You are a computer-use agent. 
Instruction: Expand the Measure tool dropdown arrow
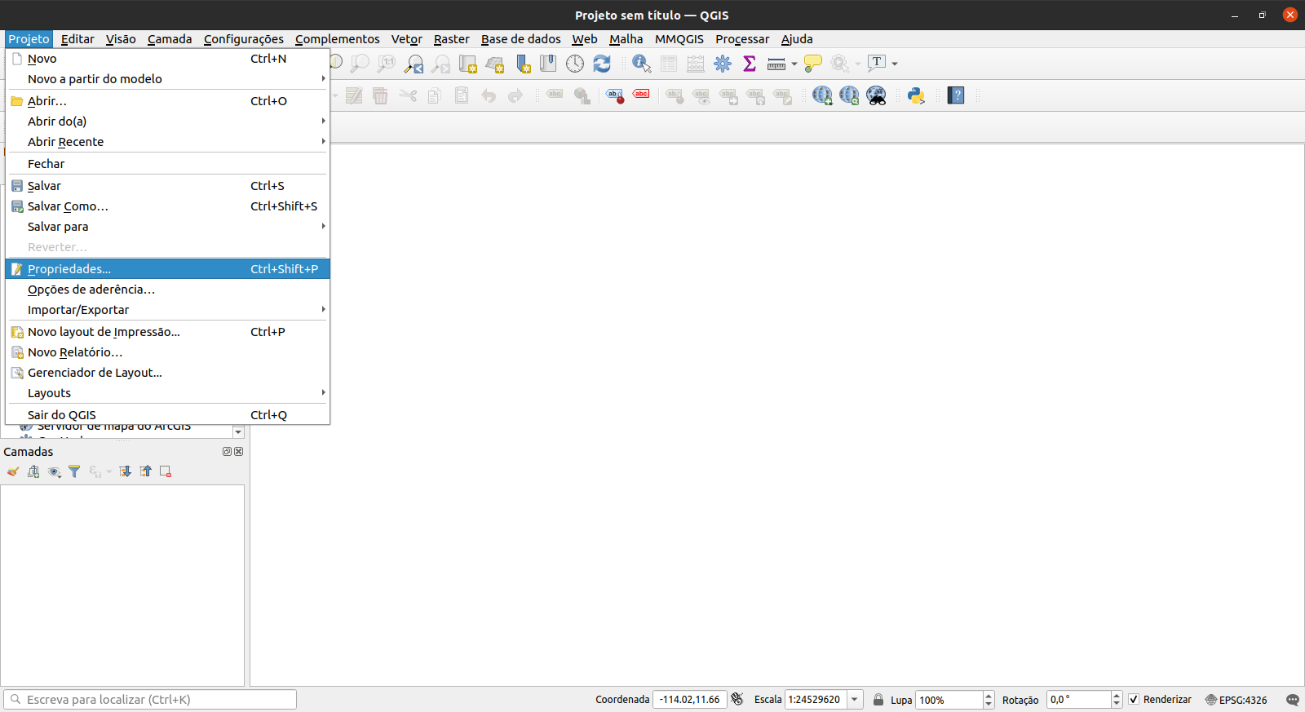tap(794, 64)
